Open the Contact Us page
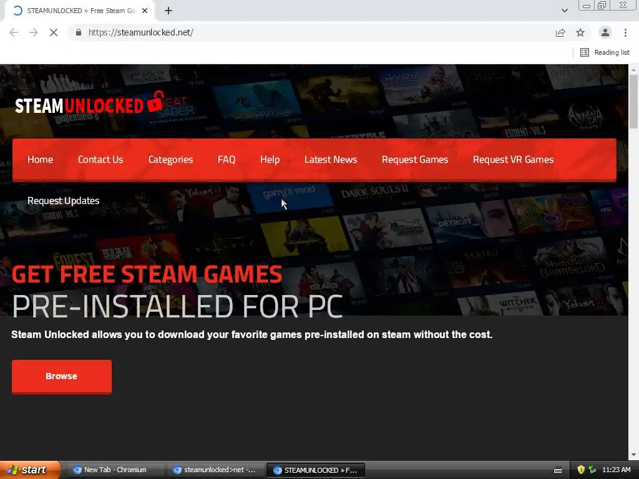 coord(100,160)
